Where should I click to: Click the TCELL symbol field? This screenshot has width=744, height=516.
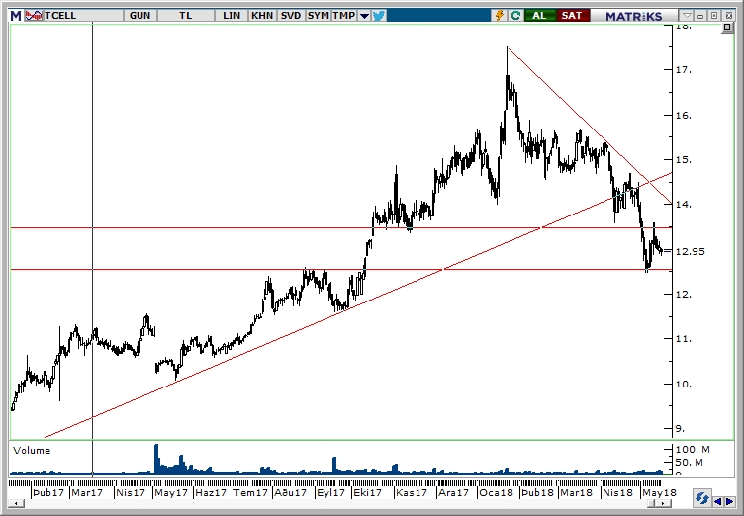[x=83, y=16]
